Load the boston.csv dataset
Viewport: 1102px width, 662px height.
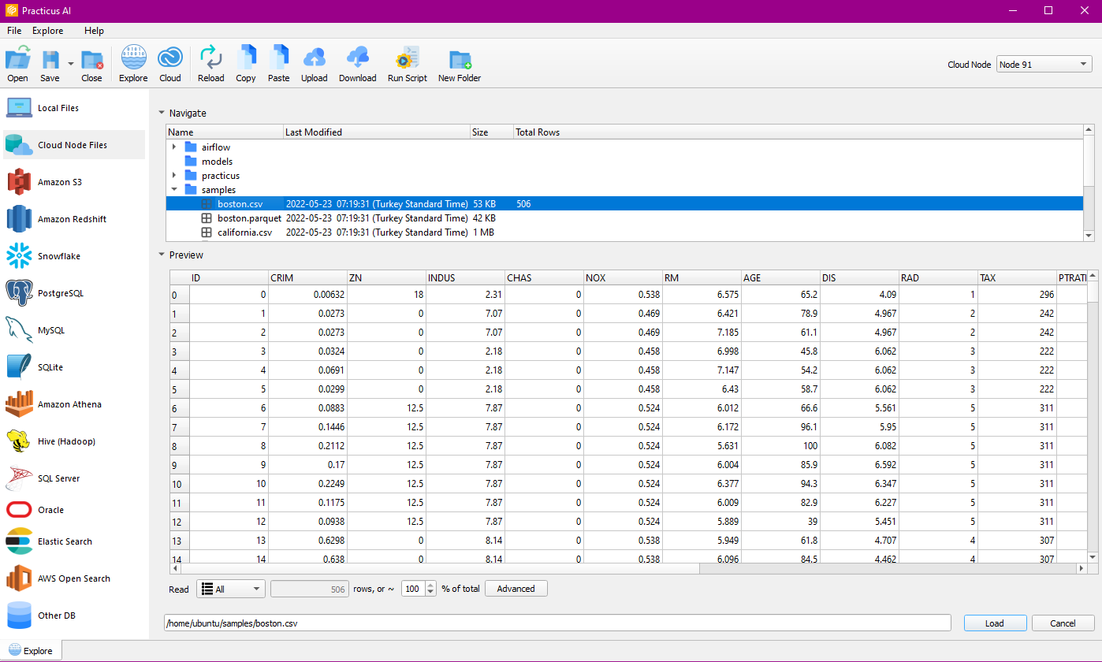click(x=995, y=623)
